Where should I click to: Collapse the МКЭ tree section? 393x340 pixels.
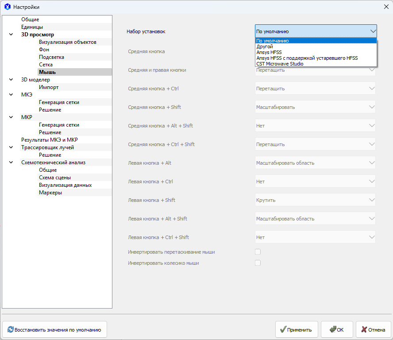[x=11, y=95]
